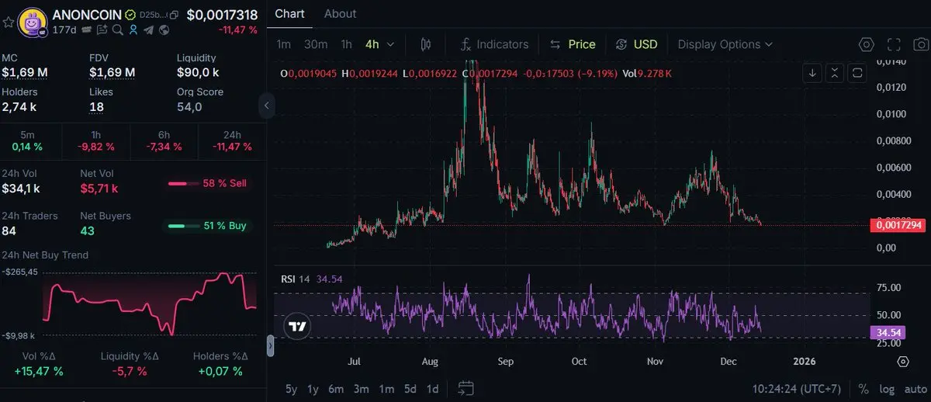Collapse the left info panel arrow

point(267,105)
